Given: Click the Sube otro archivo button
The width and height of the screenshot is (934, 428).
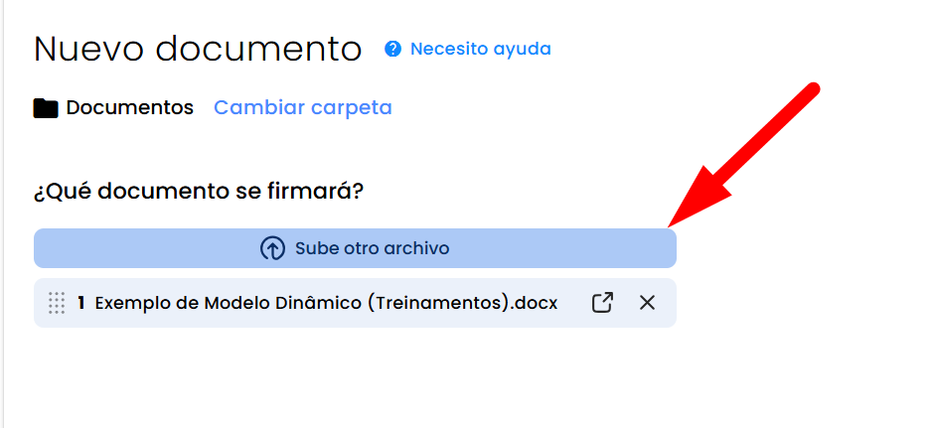Looking at the screenshot, I should click(355, 248).
